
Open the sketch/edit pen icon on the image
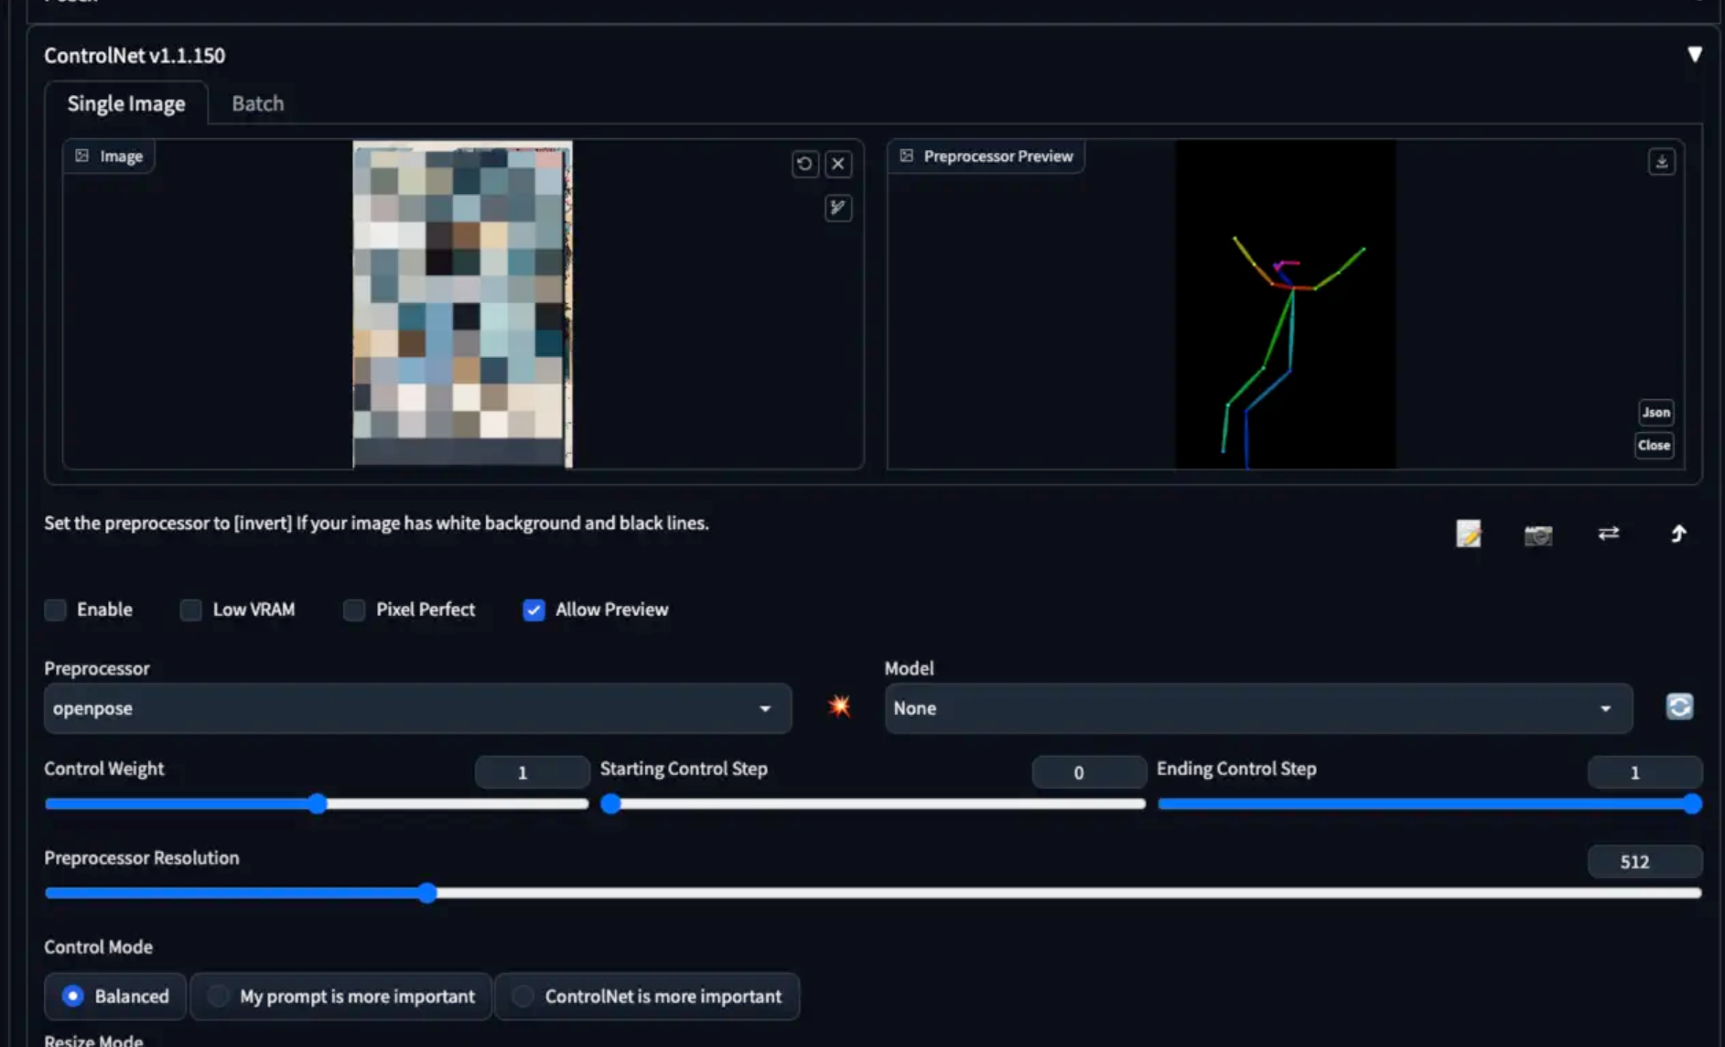click(x=838, y=208)
